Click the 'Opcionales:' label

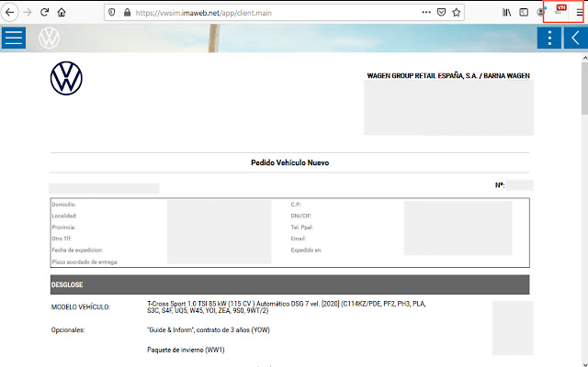coord(68,330)
